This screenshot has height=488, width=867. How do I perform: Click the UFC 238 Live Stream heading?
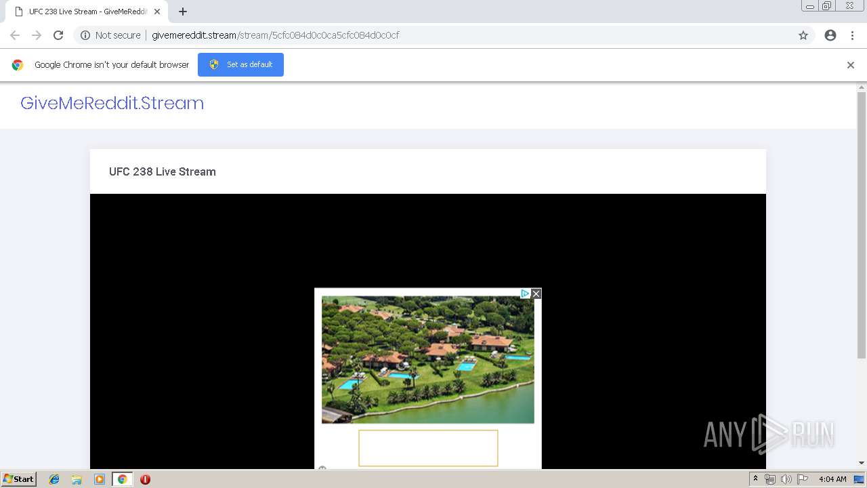click(x=163, y=171)
